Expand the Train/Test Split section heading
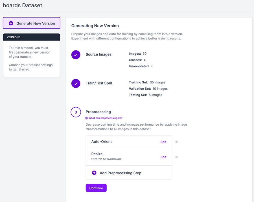Screen dimensions: 254x202 (x=99, y=83)
